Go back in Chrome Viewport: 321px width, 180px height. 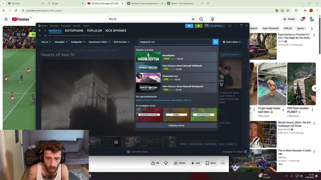(x=4, y=10)
